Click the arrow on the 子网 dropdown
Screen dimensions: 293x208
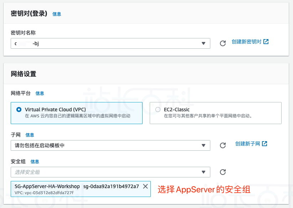[204, 145]
